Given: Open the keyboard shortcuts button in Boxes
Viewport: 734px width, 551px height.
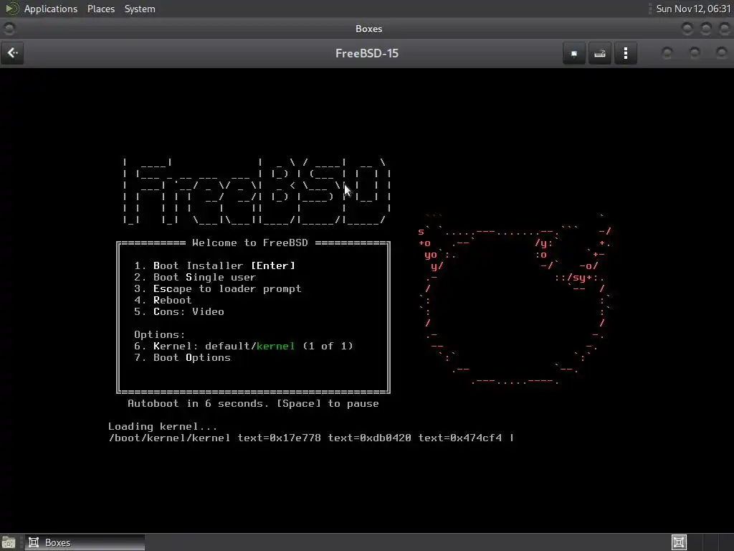Looking at the screenshot, I should [x=600, y=53].
